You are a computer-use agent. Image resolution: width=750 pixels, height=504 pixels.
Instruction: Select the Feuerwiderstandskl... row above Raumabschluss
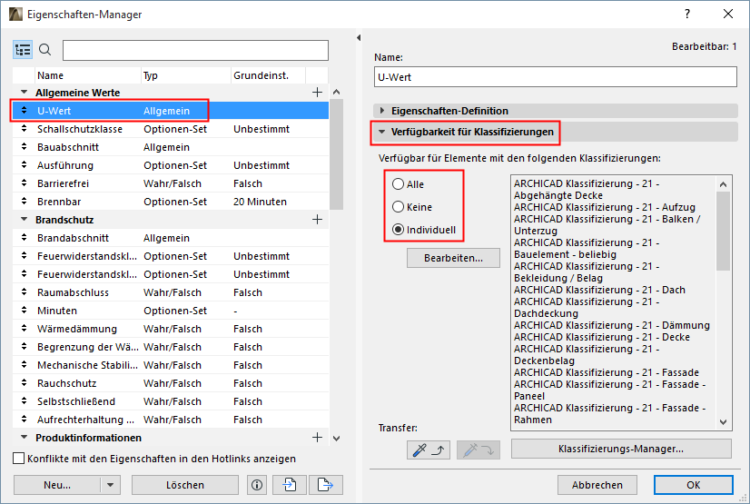coord(171,274)
